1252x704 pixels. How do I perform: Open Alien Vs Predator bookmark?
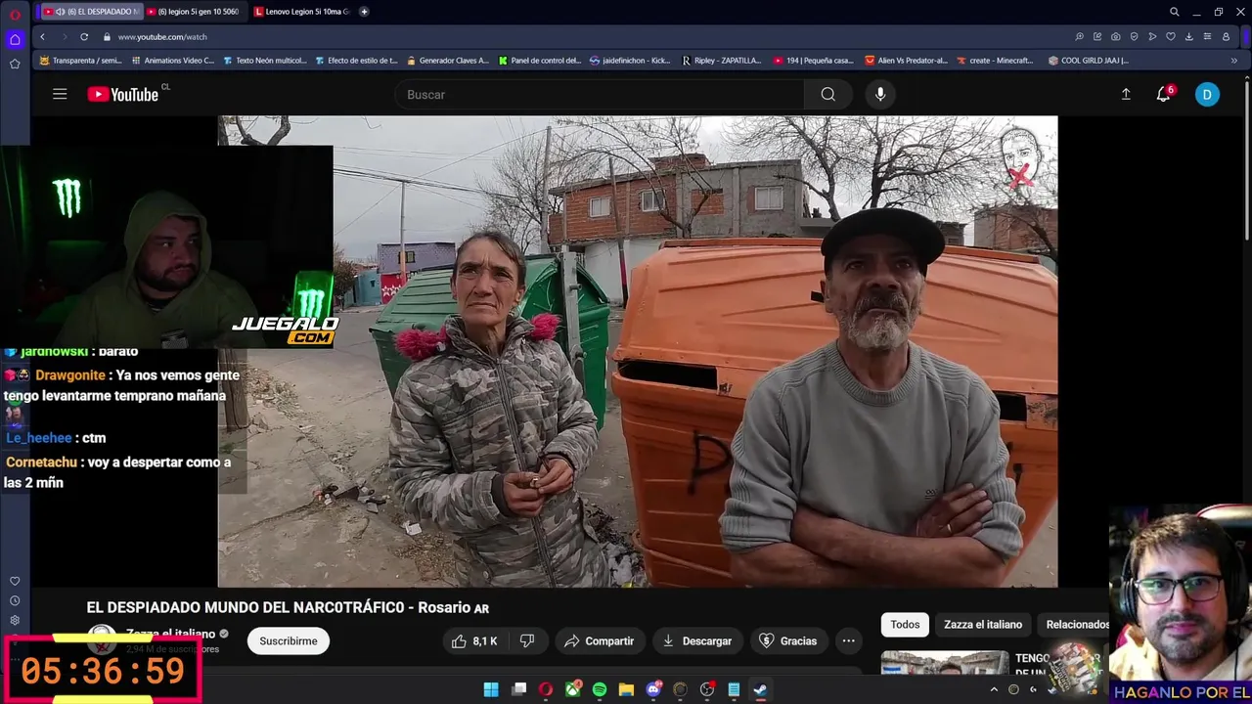point(906,61)
